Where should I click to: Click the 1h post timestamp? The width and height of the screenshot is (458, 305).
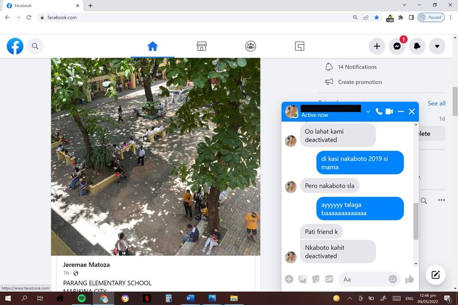(x=66, y=273)
